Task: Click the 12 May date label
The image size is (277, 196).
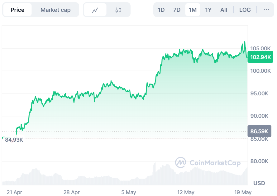Action: pyautogui.click(x=185, y=192)
